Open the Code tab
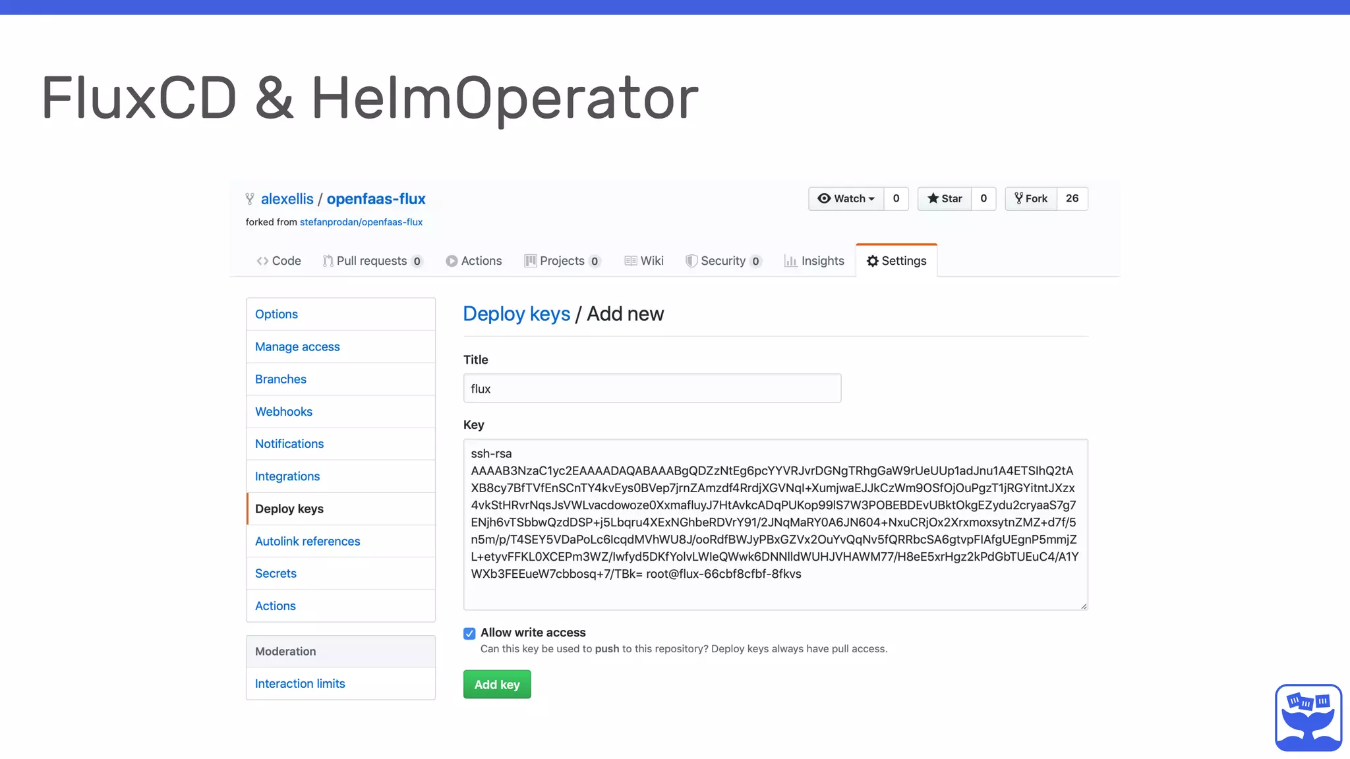 click(279, 261)
